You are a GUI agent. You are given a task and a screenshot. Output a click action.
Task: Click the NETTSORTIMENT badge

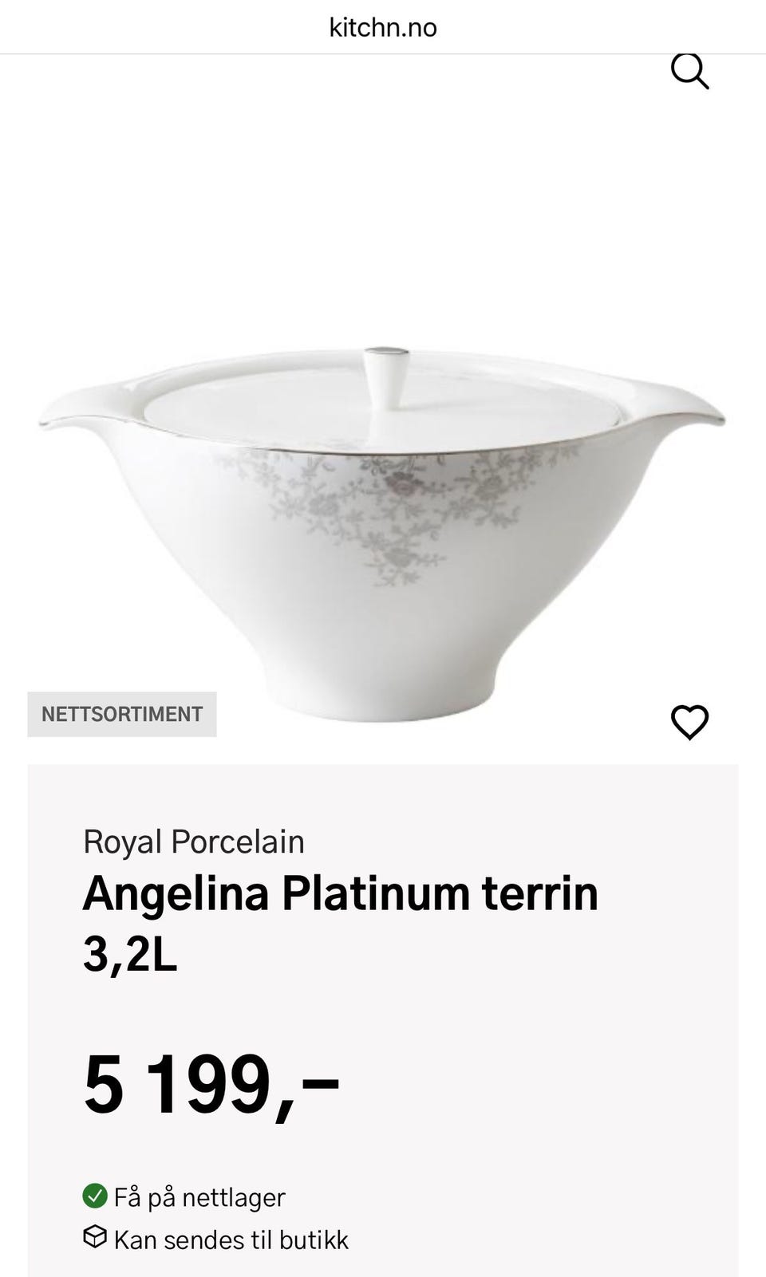(122, 714)
